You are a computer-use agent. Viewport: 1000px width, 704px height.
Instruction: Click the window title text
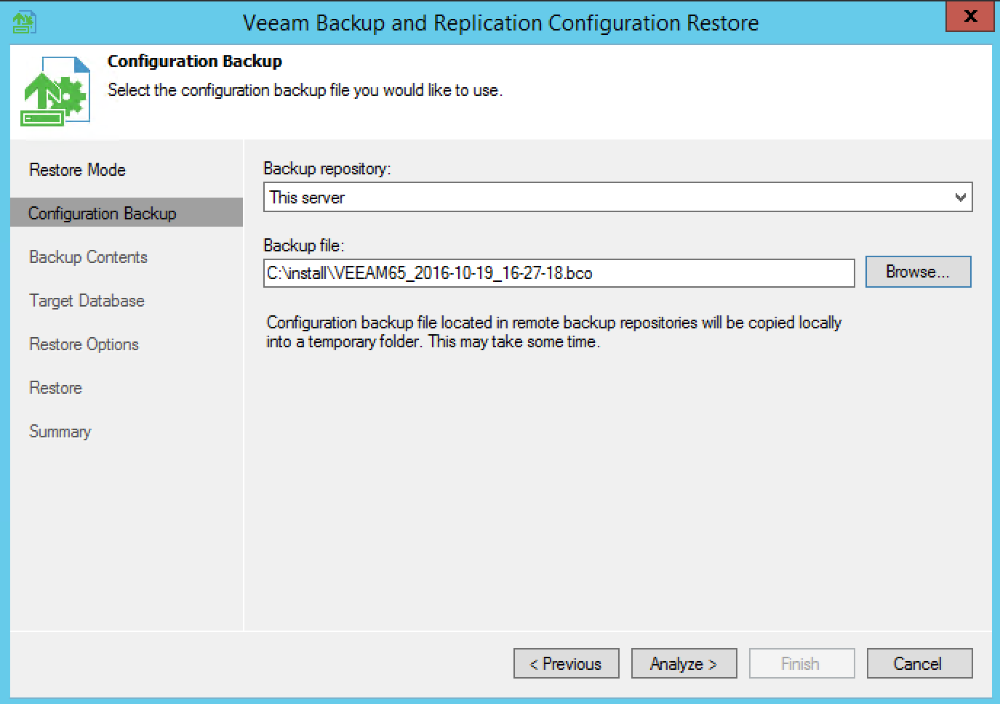tap(500, 23)
